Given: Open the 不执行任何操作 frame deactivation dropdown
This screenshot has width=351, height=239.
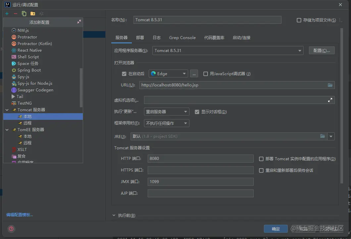Looking at the screenshot, I should click(167, 123).
